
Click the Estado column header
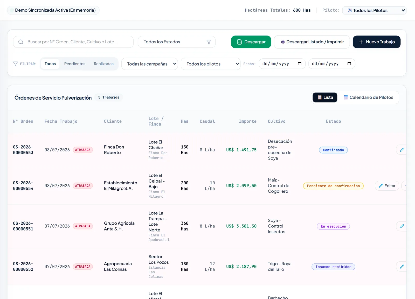tap(334, 121)
